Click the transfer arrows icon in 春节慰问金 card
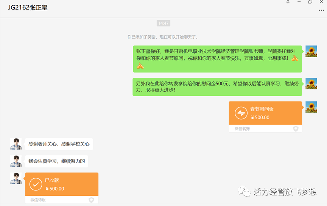Image resolution: width=327 pixels, height=206 pixels. coord(241,113)
